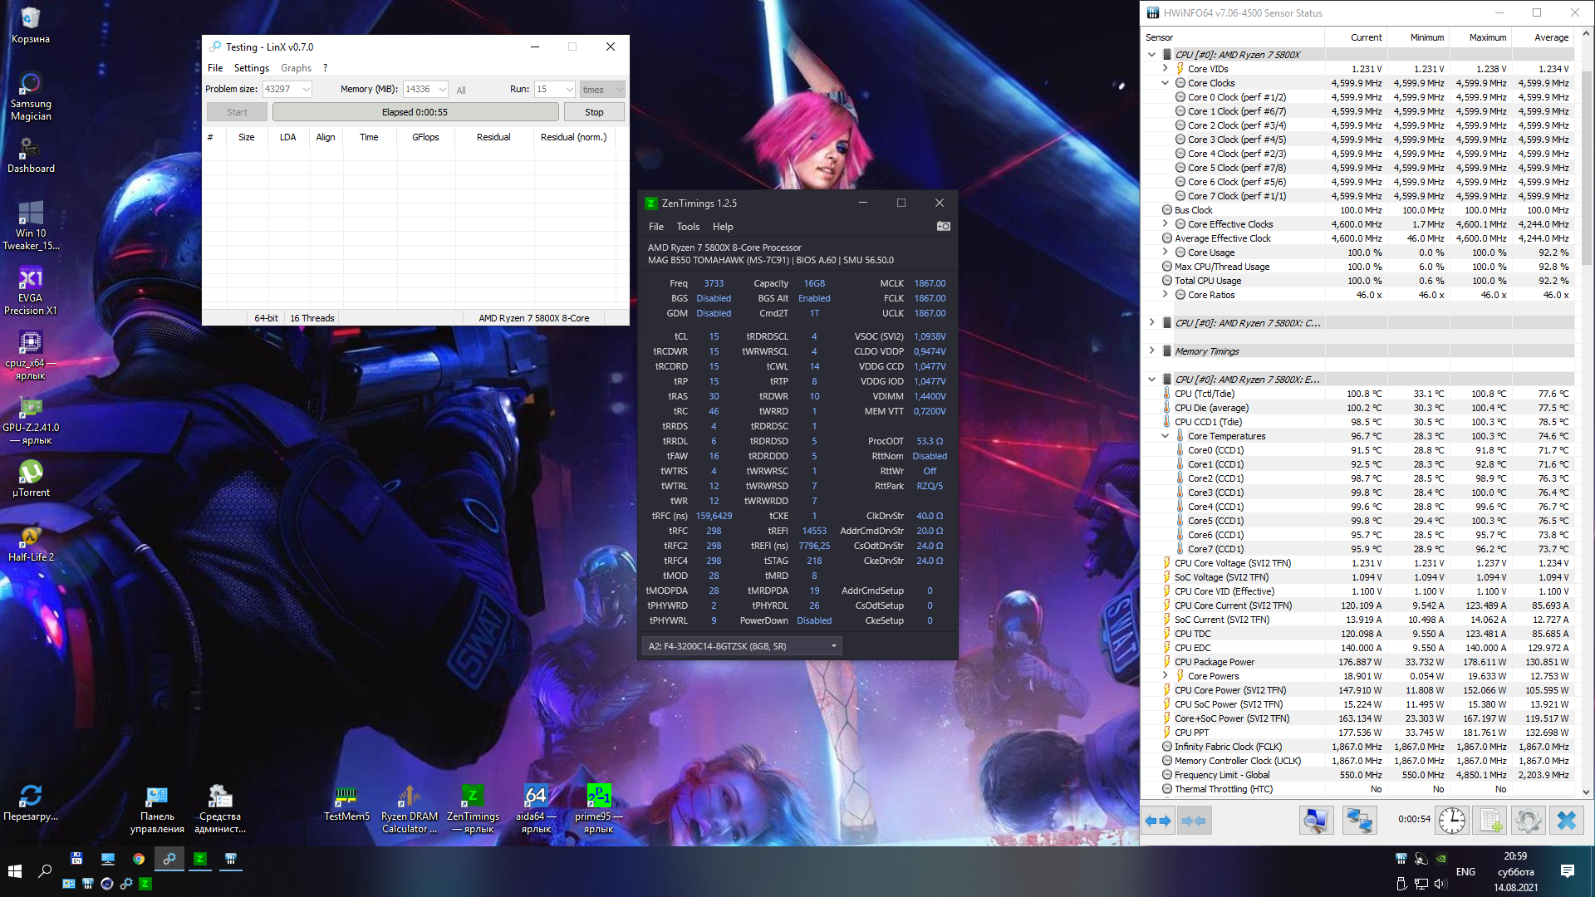Viewport: 1595px width, 897px height.
Task: Click the HWiNFO vertical scrollbar
Action: coord(1586,166)
